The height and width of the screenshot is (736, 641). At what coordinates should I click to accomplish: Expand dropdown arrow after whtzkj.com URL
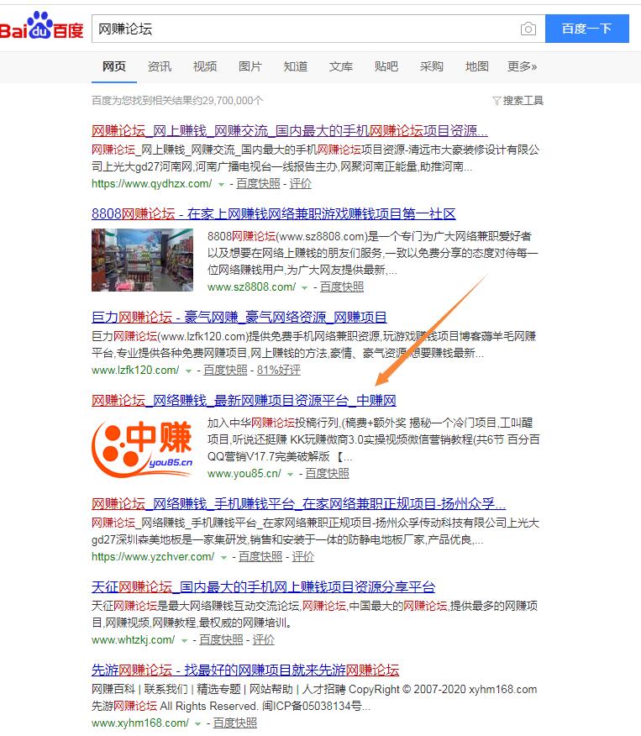[x=184, y=641]
